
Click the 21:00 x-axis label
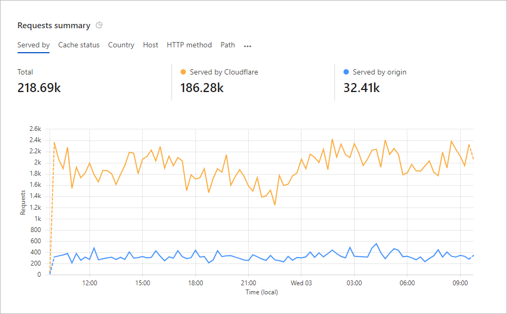[248, 283]
